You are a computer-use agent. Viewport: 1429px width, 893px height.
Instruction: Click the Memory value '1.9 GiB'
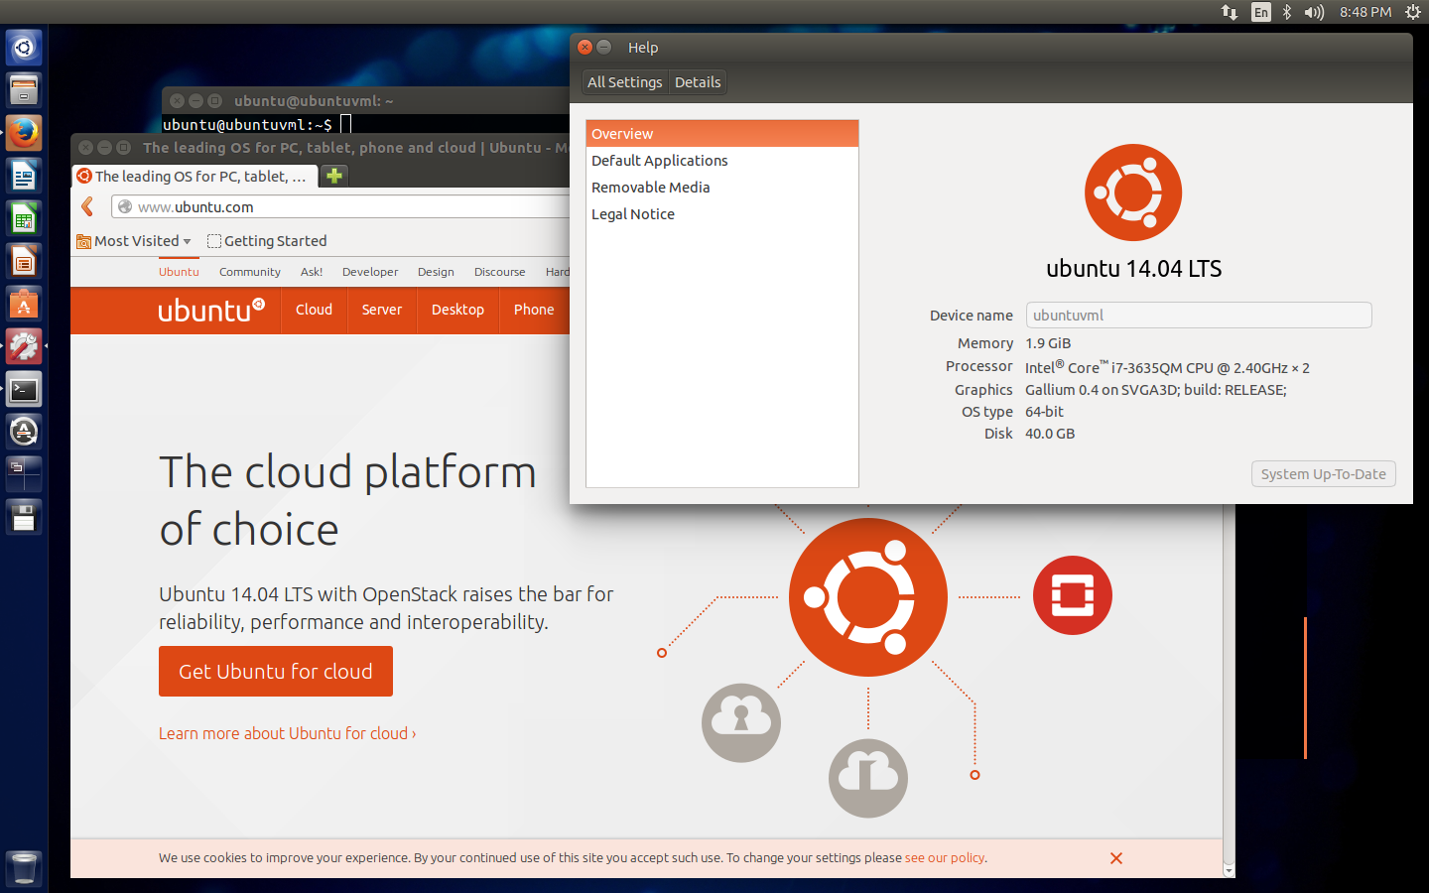coord(1048,343)
